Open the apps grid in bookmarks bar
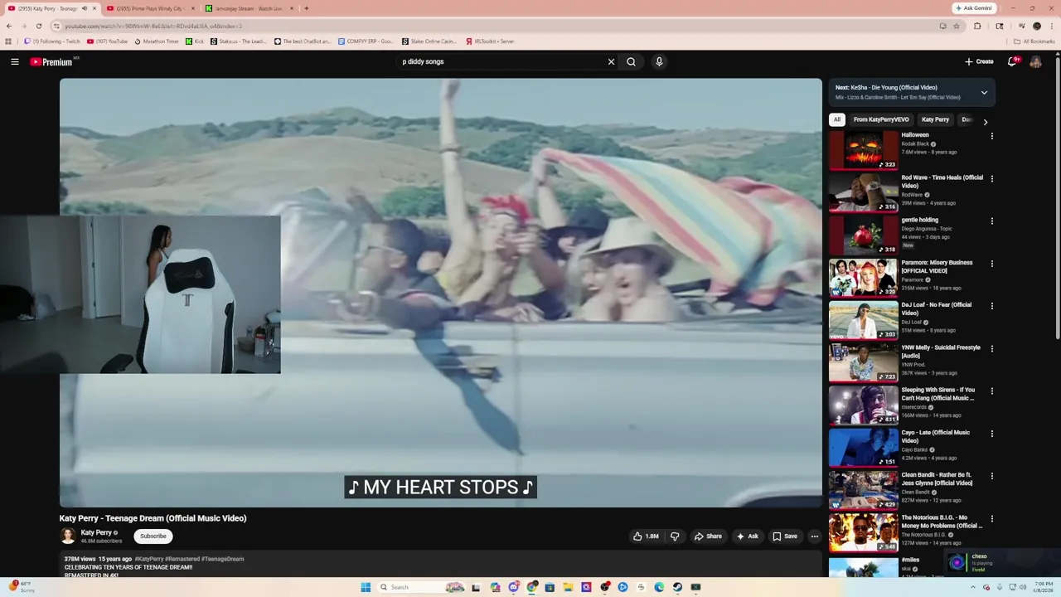 pos(8,41)
